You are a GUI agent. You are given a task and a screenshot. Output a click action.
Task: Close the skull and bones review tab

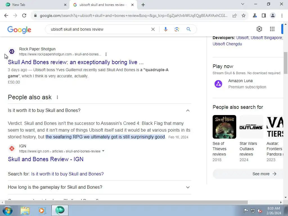pyautogui.click(x=132, y=5)
